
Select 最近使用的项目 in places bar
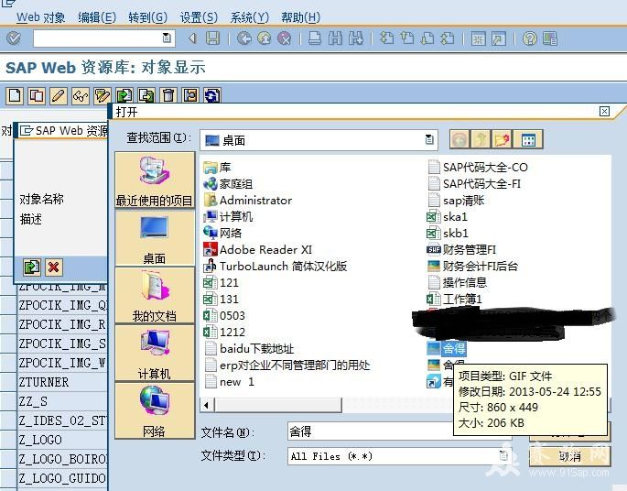click(x=155, y=180)
